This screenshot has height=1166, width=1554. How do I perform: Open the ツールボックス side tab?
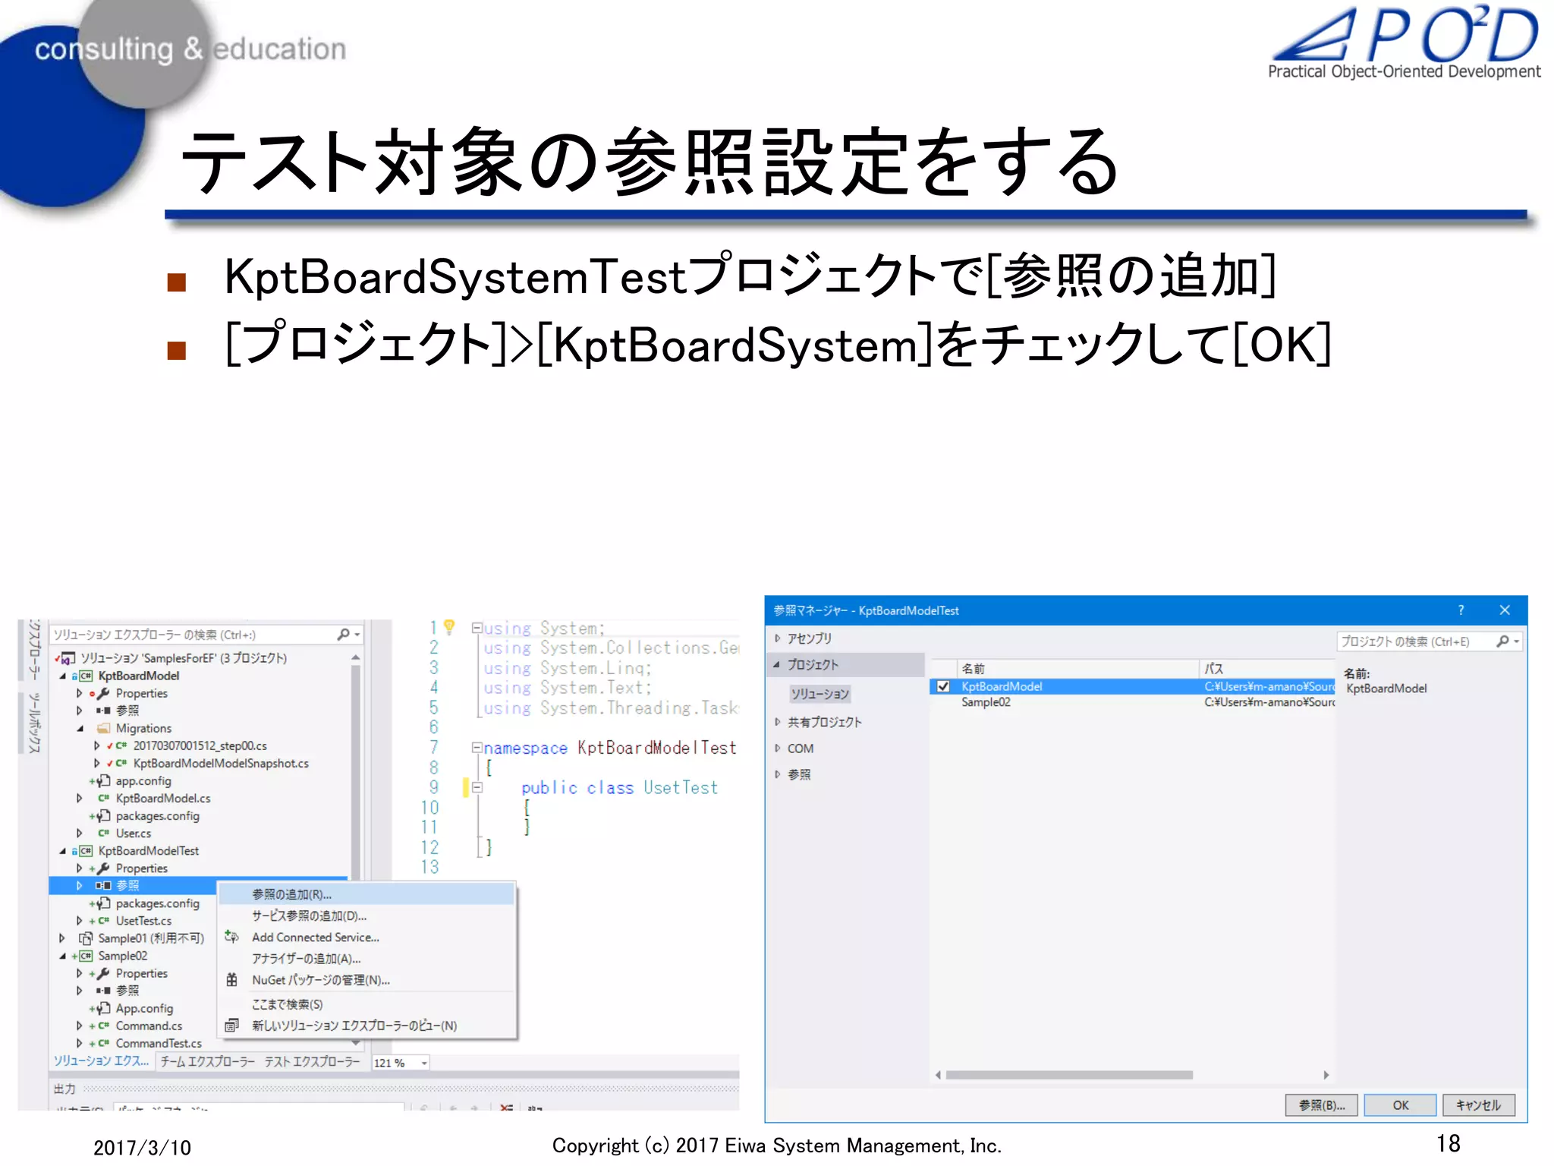click(33, 723)
